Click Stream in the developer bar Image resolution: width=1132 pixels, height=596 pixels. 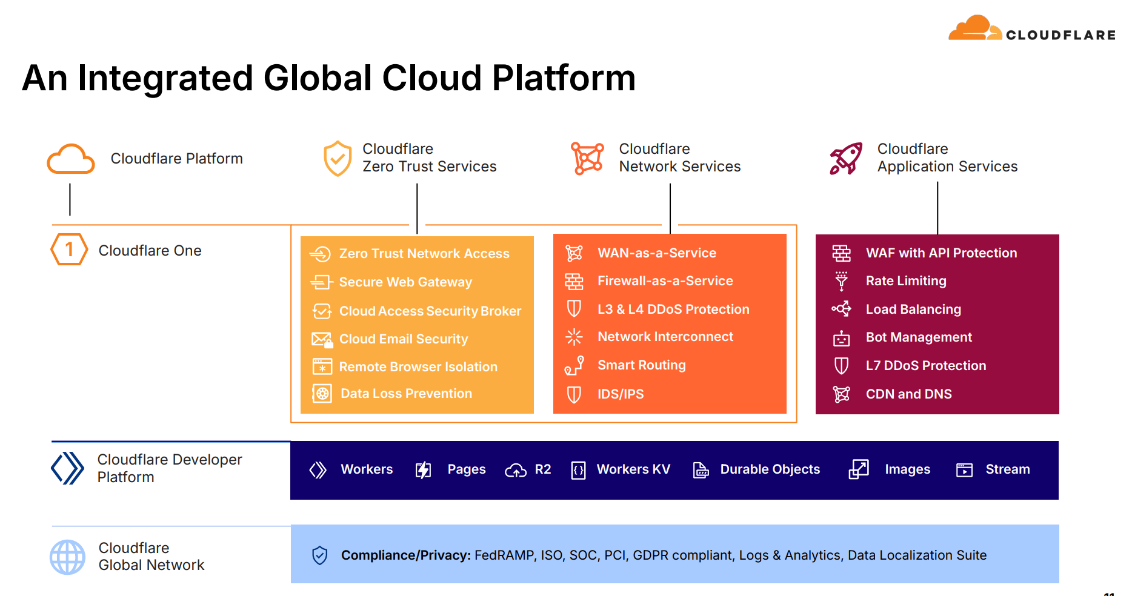(1007, 469)
